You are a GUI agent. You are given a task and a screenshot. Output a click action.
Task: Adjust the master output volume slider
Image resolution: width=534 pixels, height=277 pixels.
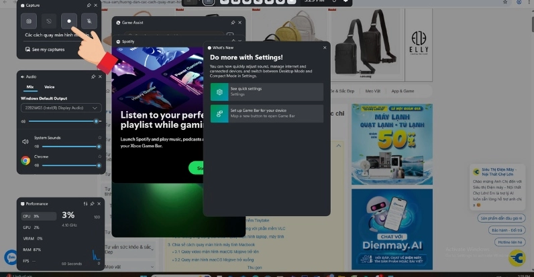[64, 121]
